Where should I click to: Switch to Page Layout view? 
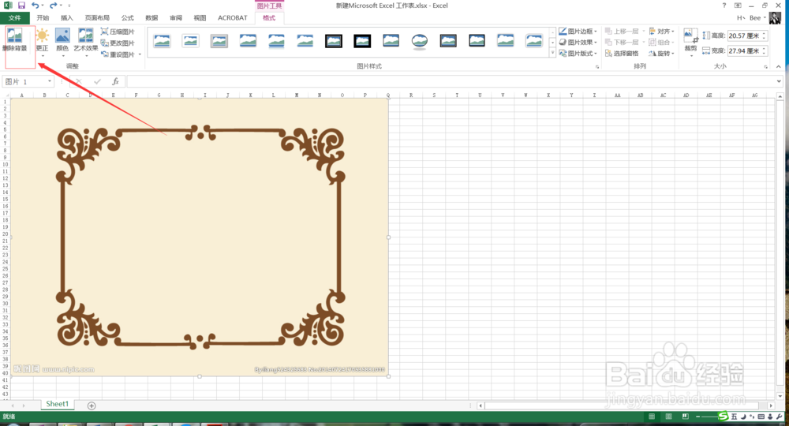(x=669, y=417)
